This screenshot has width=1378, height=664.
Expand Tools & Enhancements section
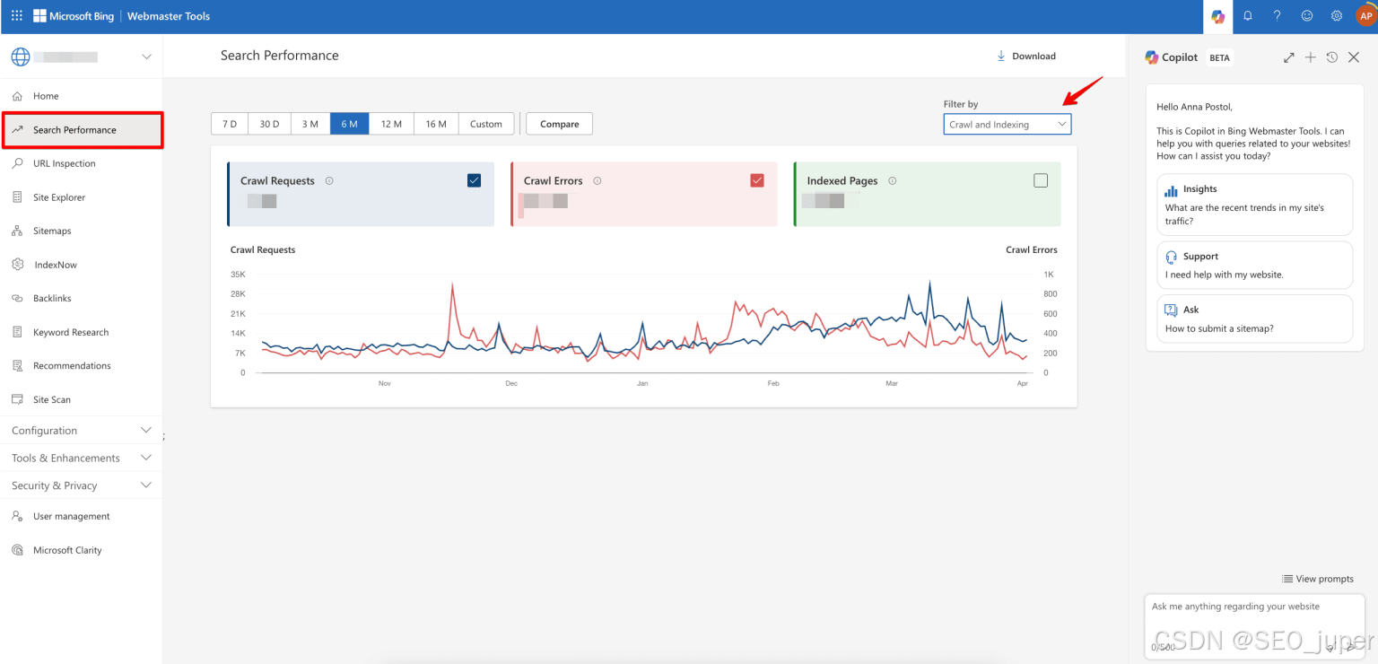tap(81, 458)
